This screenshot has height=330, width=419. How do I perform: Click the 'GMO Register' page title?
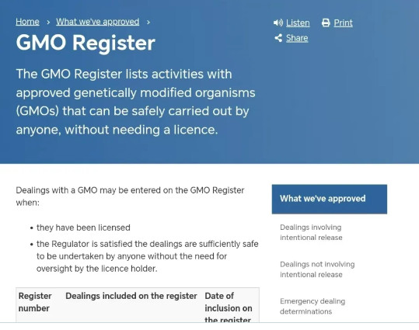click(86, 43)
